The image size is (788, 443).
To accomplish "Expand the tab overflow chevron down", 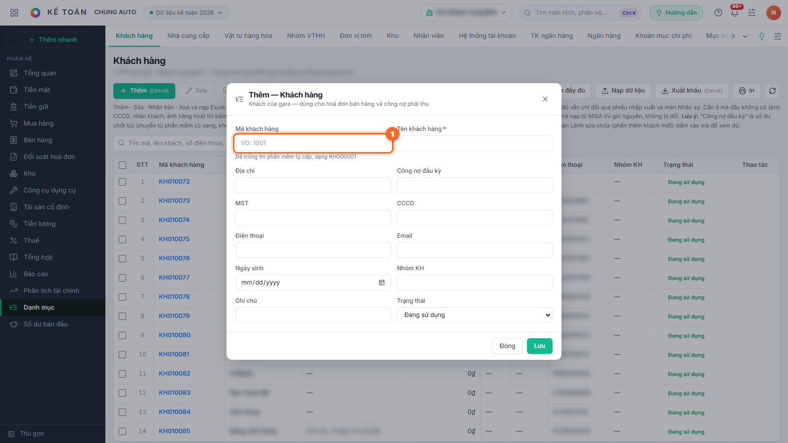I will click(745, 36).
